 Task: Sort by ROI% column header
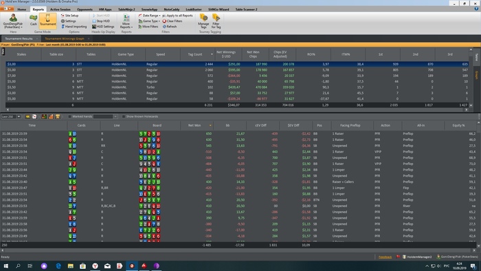311,54
